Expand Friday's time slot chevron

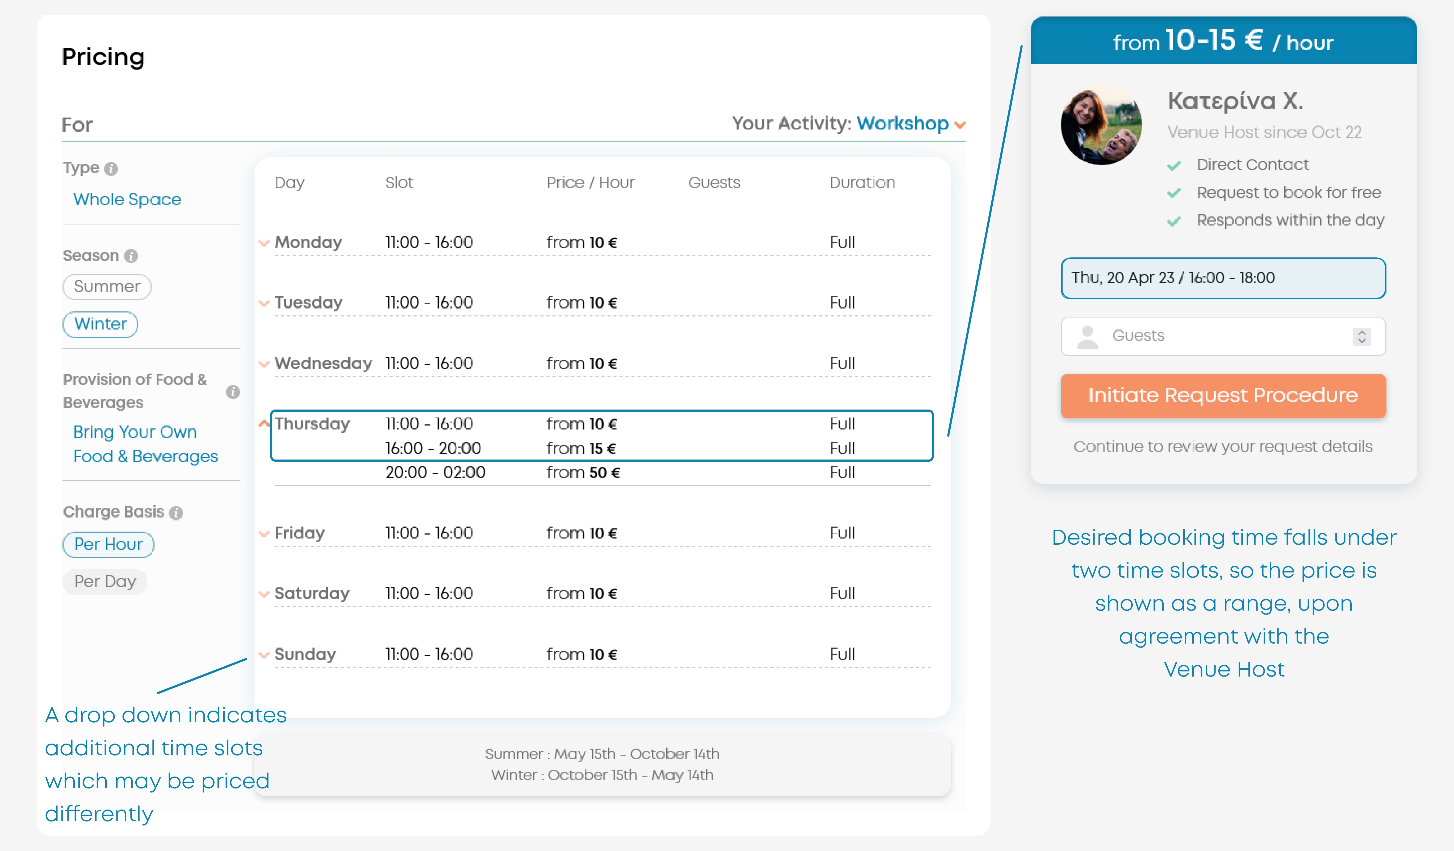click(x=264, y=534)
